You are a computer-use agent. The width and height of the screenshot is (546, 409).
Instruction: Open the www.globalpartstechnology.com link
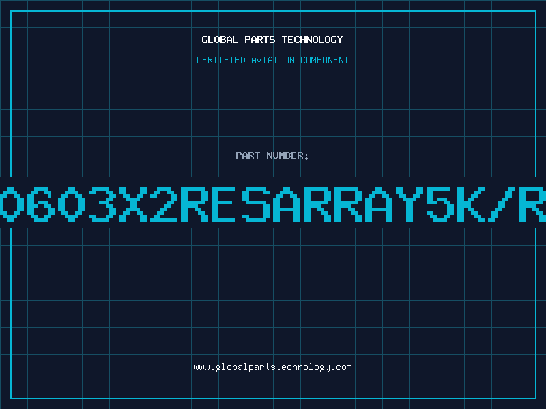[272, 367]
